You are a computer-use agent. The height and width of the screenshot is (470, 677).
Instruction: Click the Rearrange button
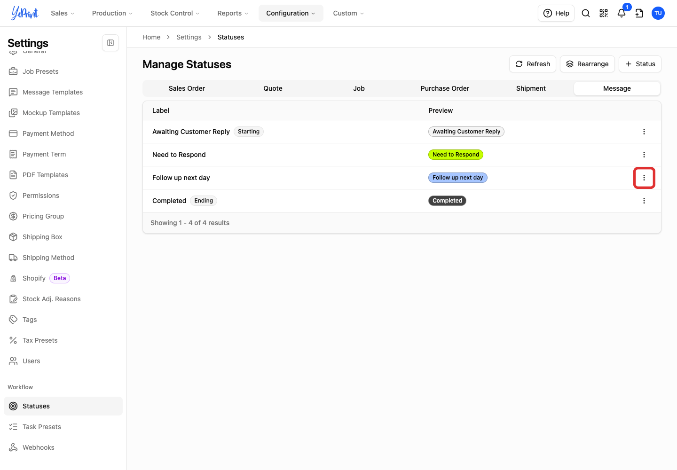point(587,64)
